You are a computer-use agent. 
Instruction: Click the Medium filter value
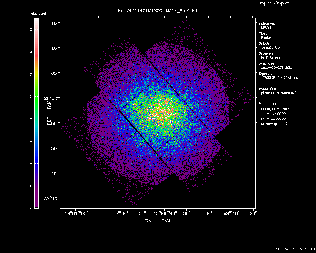pyautogui.click(x=267, y=38)
